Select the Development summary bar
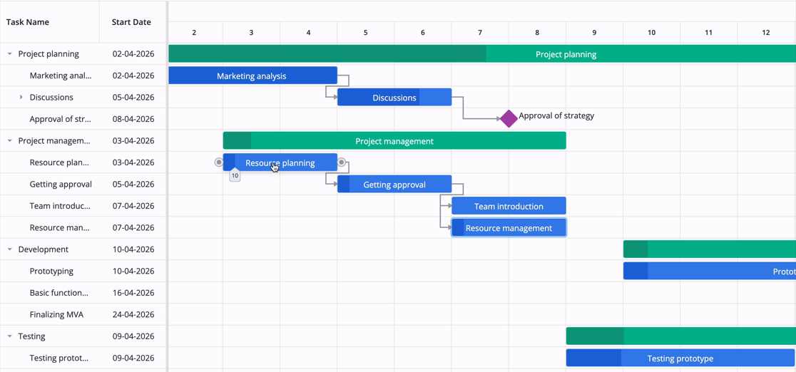The height and width of the screenshot is (372, 796). tap(710, 249)
